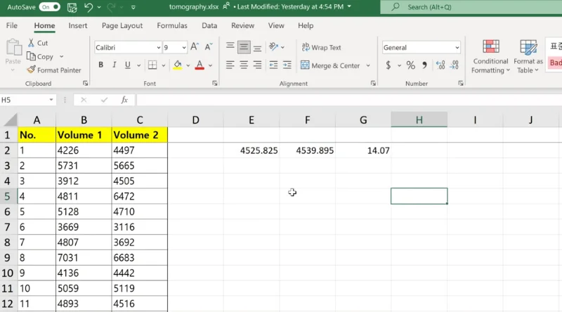Open the View tab
The height and width of the screenshot is (312, 562).
pyautogui.click(x=276, y=25)
